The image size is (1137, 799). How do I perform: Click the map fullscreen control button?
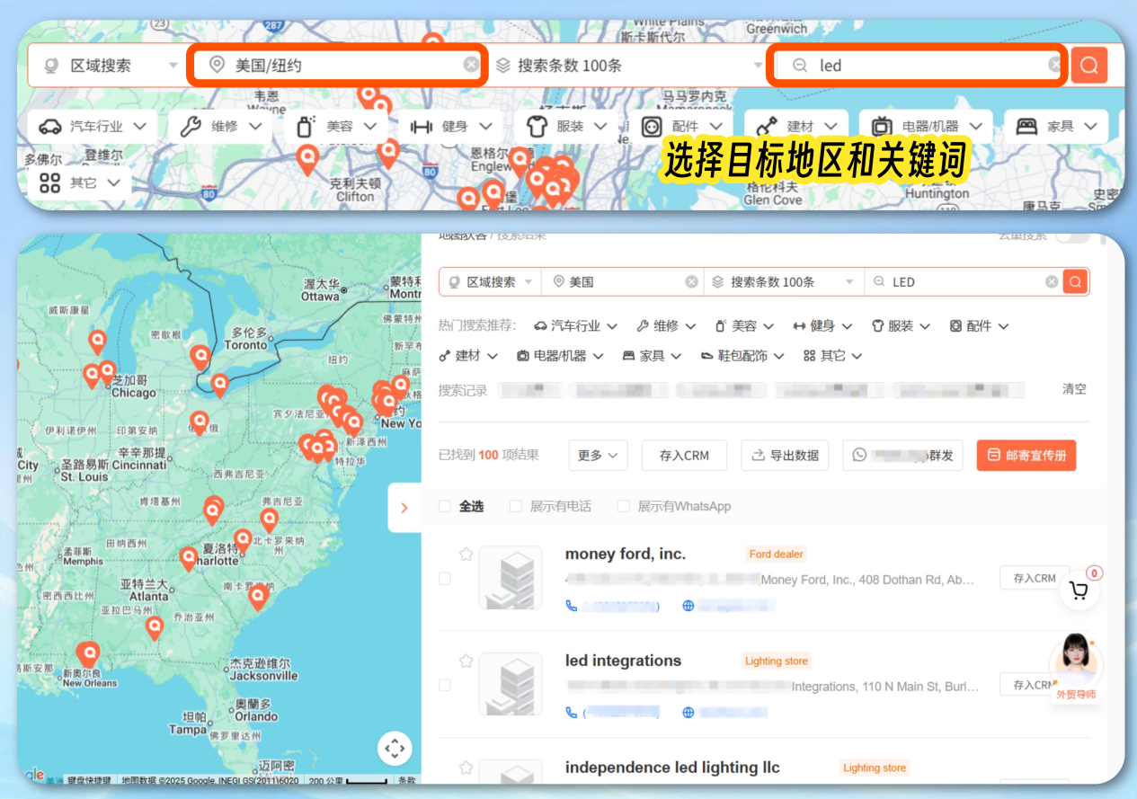point(394,748)
